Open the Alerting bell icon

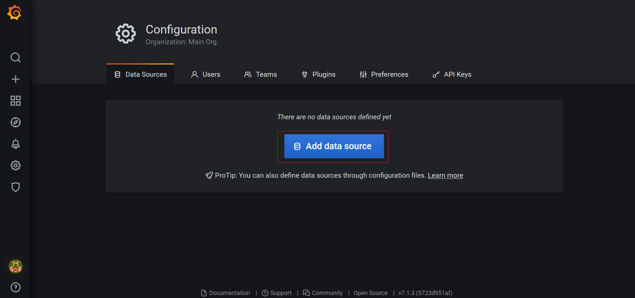tap(15, 144)
